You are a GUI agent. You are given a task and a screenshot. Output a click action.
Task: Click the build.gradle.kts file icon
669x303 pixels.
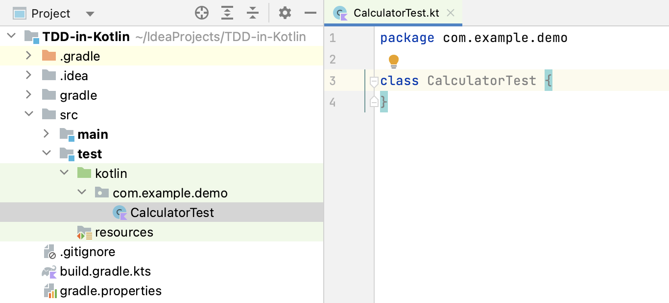click(x=49, y=272)
